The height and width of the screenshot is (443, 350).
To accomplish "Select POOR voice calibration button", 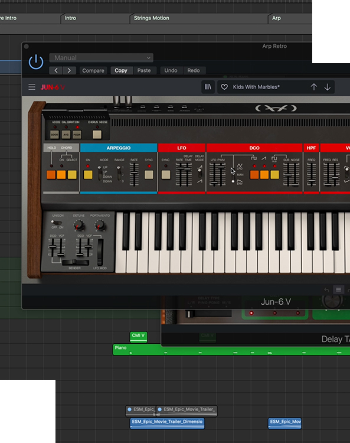I will (77, 135).
